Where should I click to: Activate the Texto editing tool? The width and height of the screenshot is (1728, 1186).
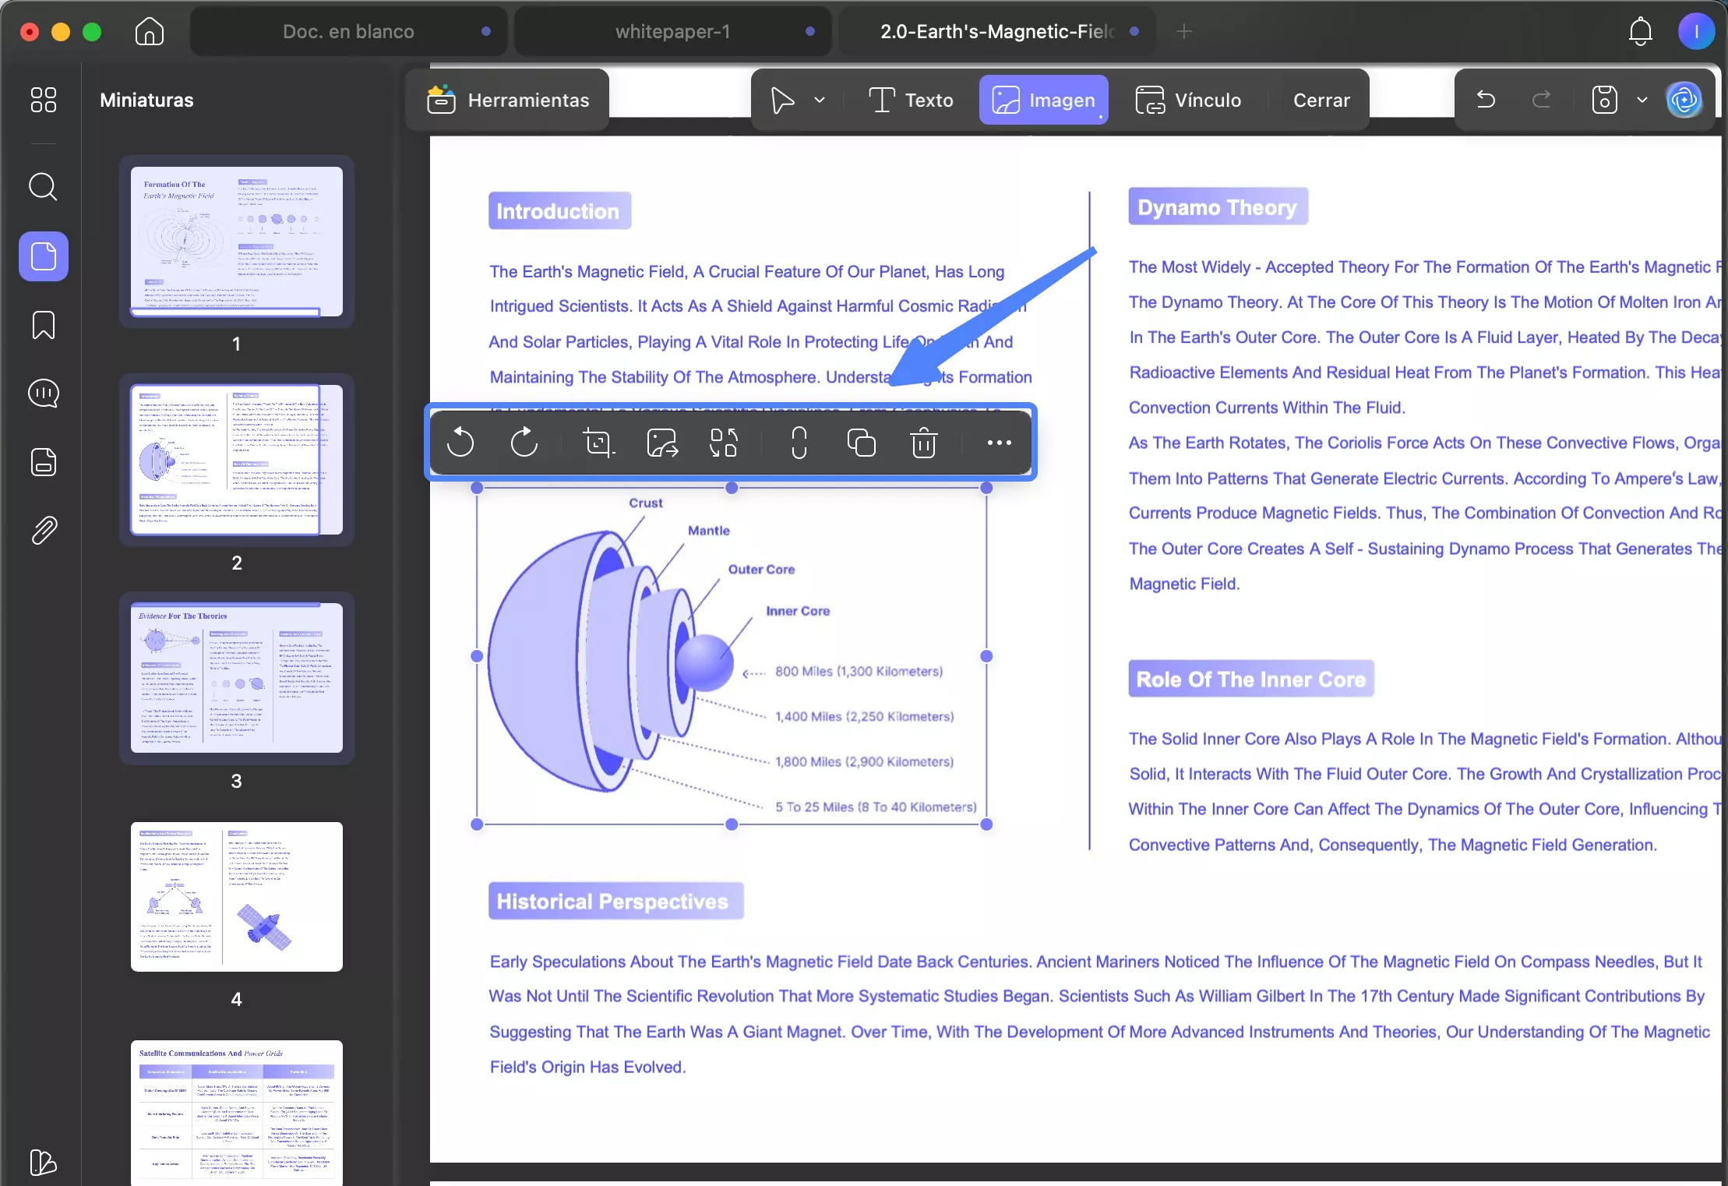(911, 101)
